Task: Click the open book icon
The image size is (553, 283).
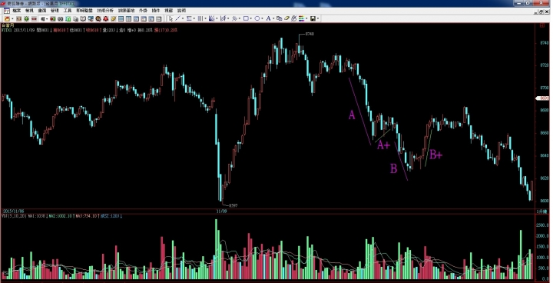Action: click(83, 18)
